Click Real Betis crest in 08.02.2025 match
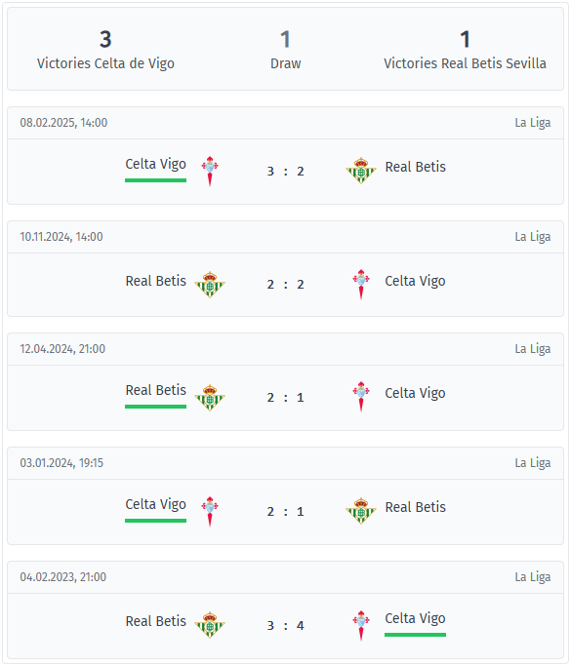This screenshot has width=570, height=665. [361, 171]
